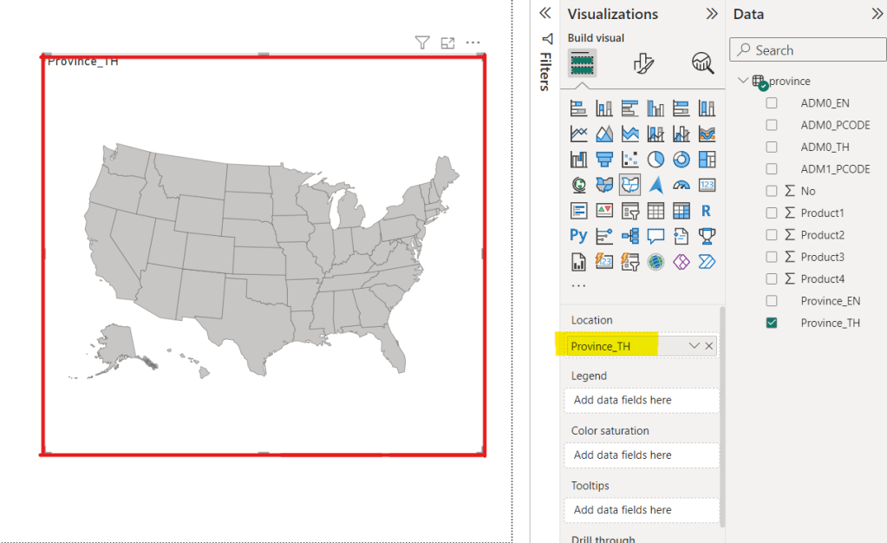Screen dimensions: 887x543
Task: Open Focus mode for the map visual
Action: 447,43
